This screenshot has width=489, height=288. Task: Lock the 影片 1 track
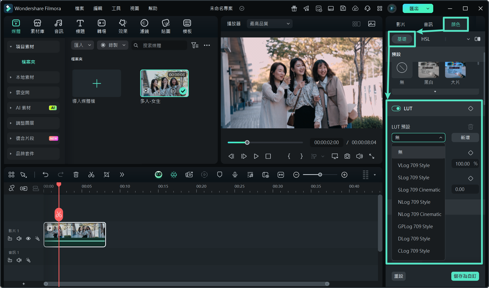coord(10,239)
